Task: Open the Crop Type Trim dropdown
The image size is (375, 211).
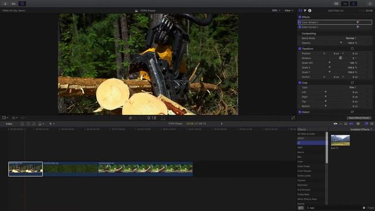Action: pyautogui.click(x=353, y=87)
